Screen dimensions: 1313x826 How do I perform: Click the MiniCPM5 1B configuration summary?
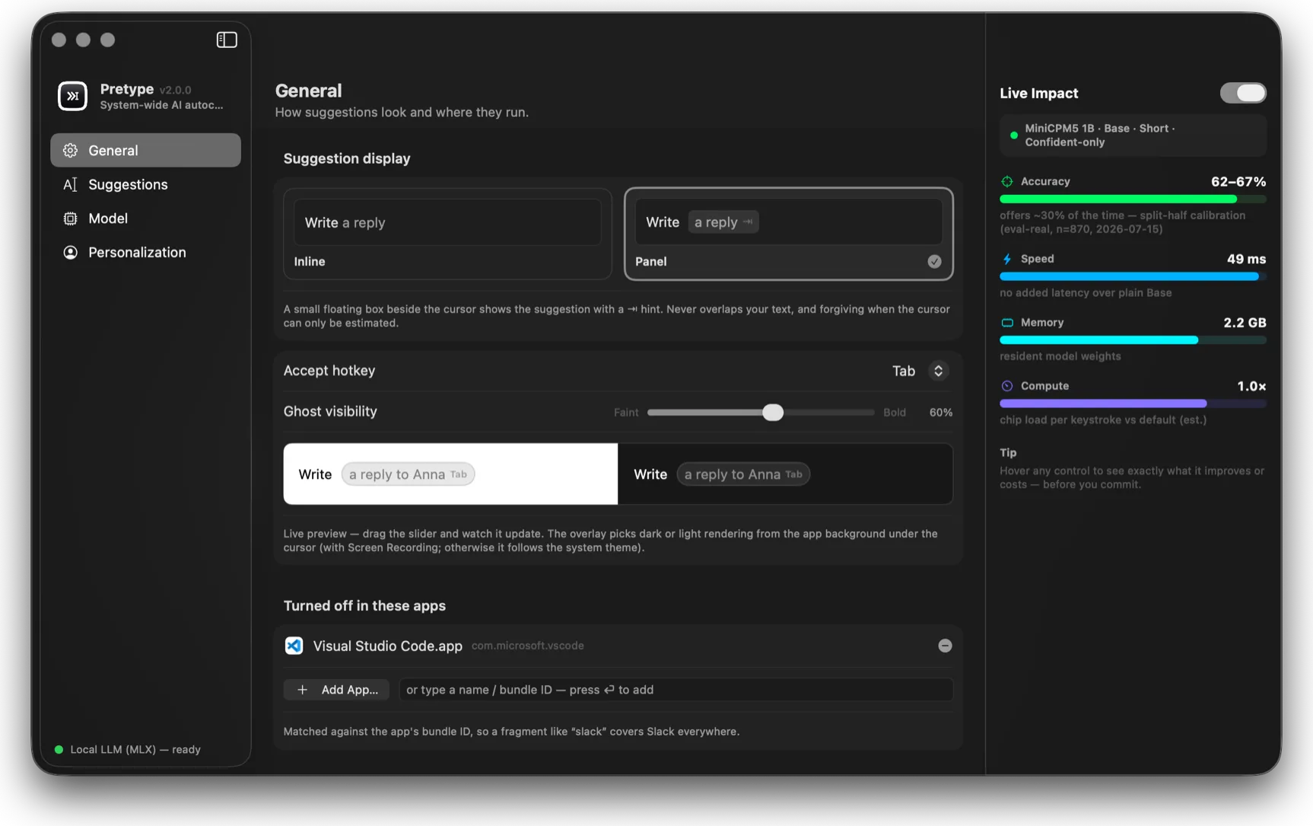(1133, 136)
